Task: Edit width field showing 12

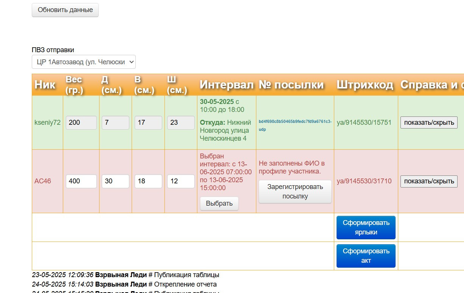Action: [x=181, y=181]
